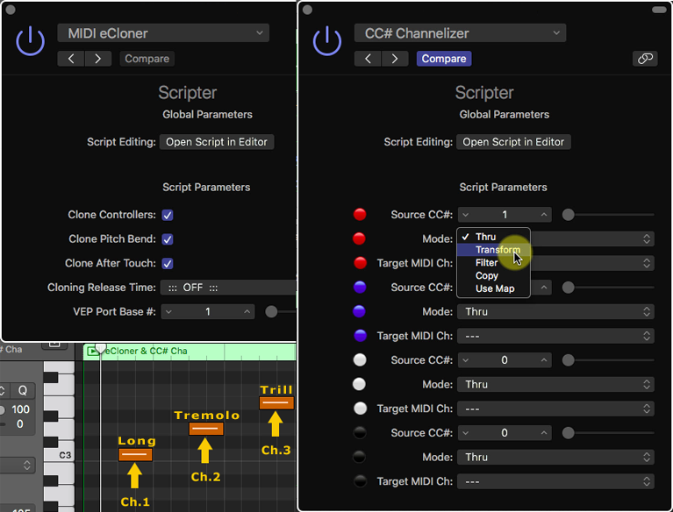Uncheck Clone Pitch Bend checkbox
Viewport: 673px width, 512px height.
168,239
